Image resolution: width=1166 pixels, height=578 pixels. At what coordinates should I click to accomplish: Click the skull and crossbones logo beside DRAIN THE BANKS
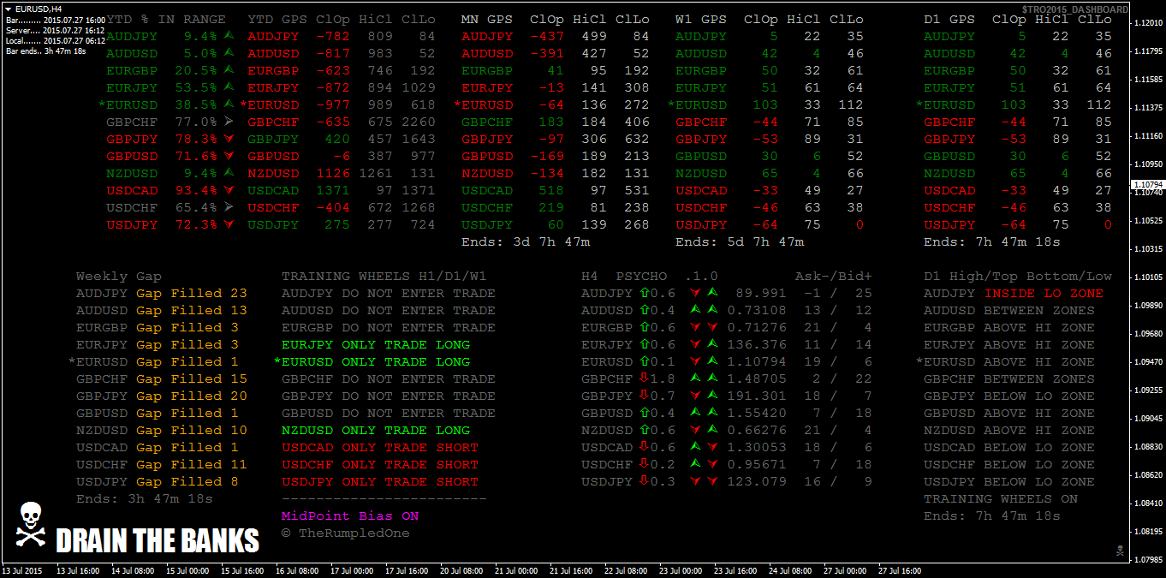tap(29, 525)
